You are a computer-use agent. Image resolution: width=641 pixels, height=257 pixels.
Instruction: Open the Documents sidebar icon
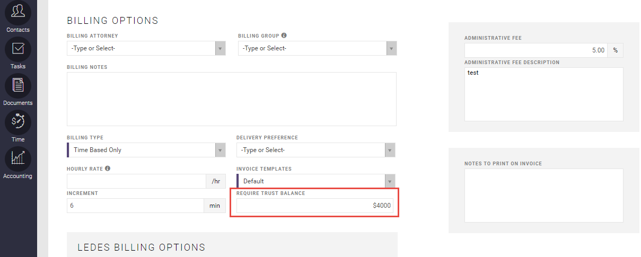click(18, 85)
